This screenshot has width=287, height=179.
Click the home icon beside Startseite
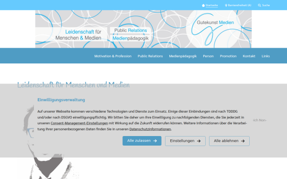pyautogui.click(x=203, y=5)
